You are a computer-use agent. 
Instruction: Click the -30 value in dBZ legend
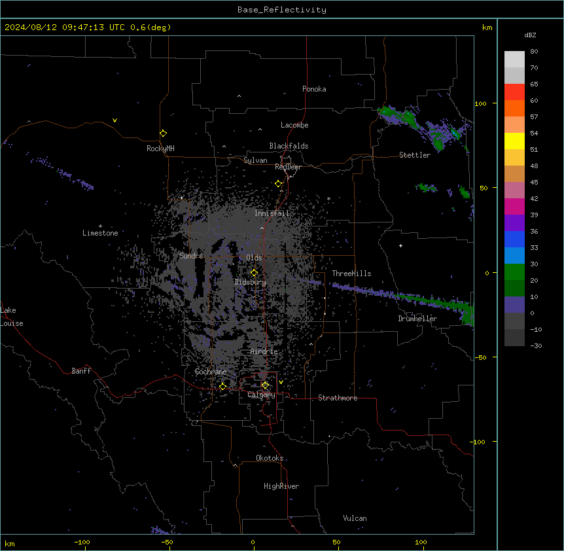point(536,346)
